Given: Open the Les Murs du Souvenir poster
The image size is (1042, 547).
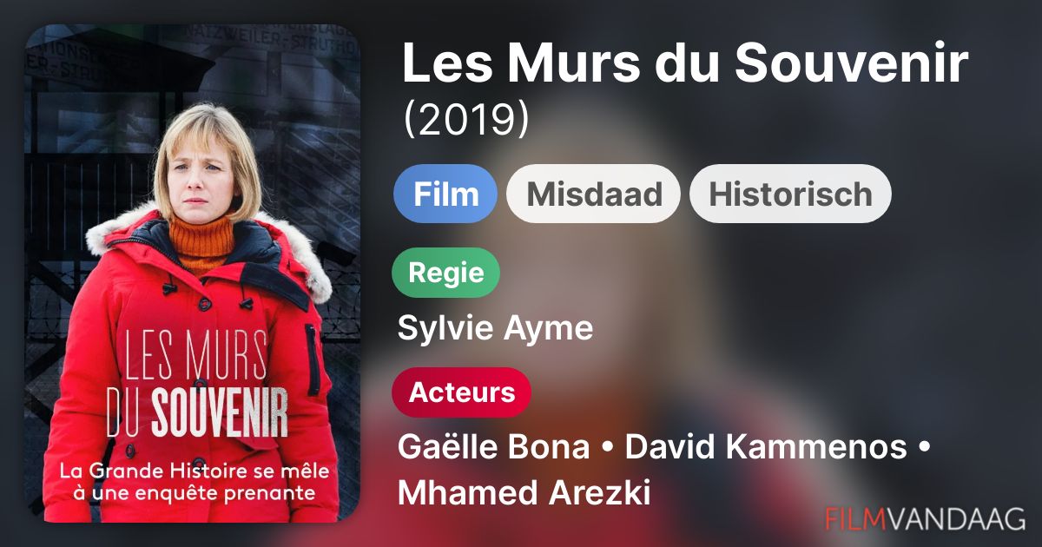Looking at the screenshot, I should [x=193, y=273].
